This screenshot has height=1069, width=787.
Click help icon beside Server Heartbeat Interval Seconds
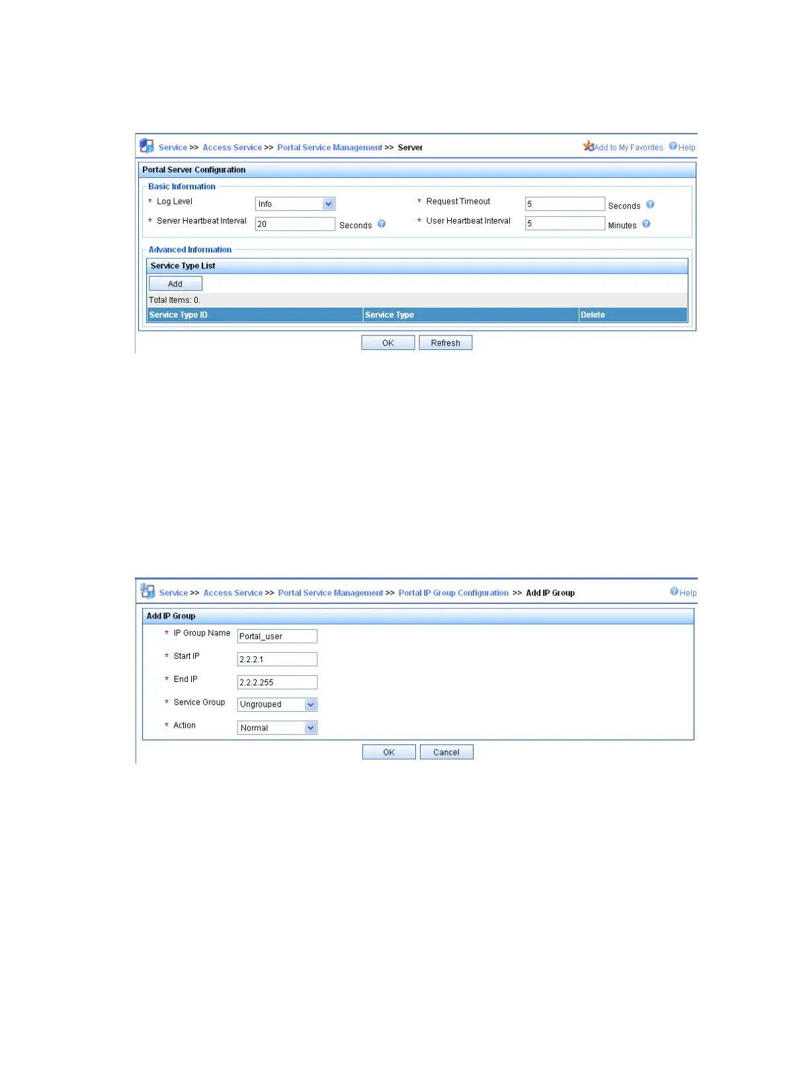point(382,224)
